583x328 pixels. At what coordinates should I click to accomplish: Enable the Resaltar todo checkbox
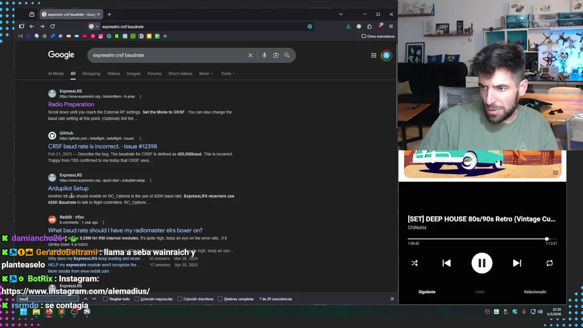tap(106, 299)
